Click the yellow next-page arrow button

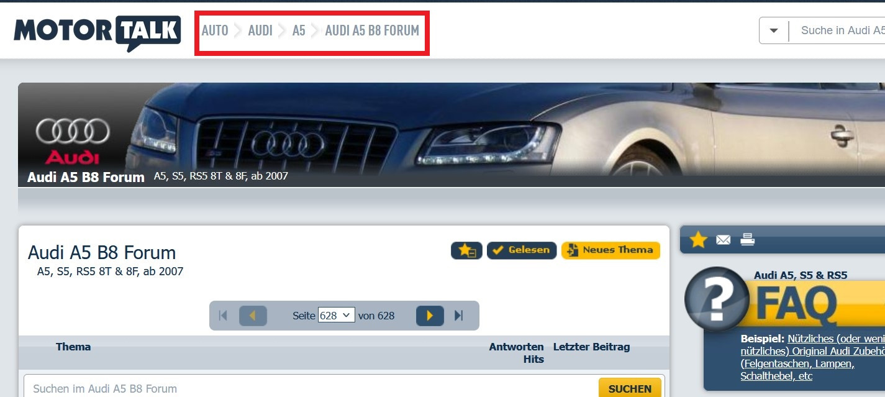pos(430,316)
